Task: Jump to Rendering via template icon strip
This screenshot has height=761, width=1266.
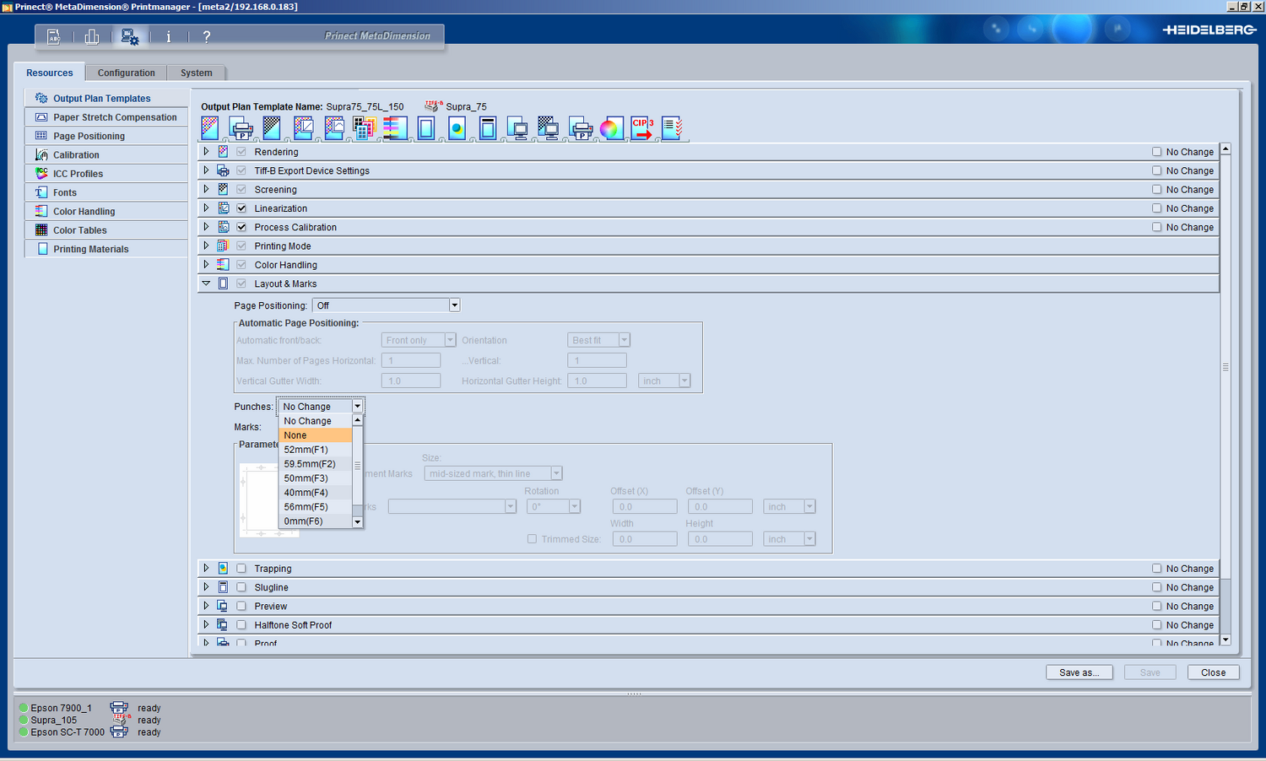Action: click(x=210, y=128)
